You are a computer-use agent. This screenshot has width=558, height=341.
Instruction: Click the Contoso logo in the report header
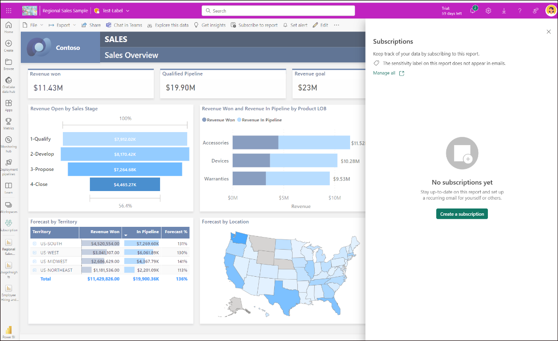[39, 47]
